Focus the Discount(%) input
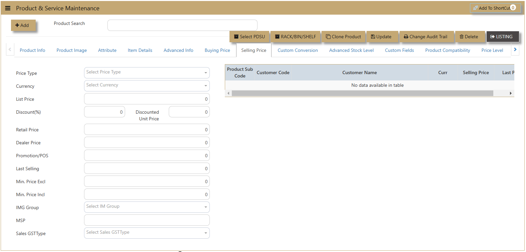 coord(104,112)
